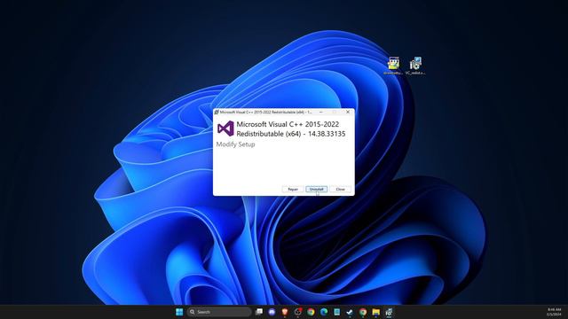Open the taskbar clock and date
This screenshot has width=568, height=319.
(x=554, y=312)
